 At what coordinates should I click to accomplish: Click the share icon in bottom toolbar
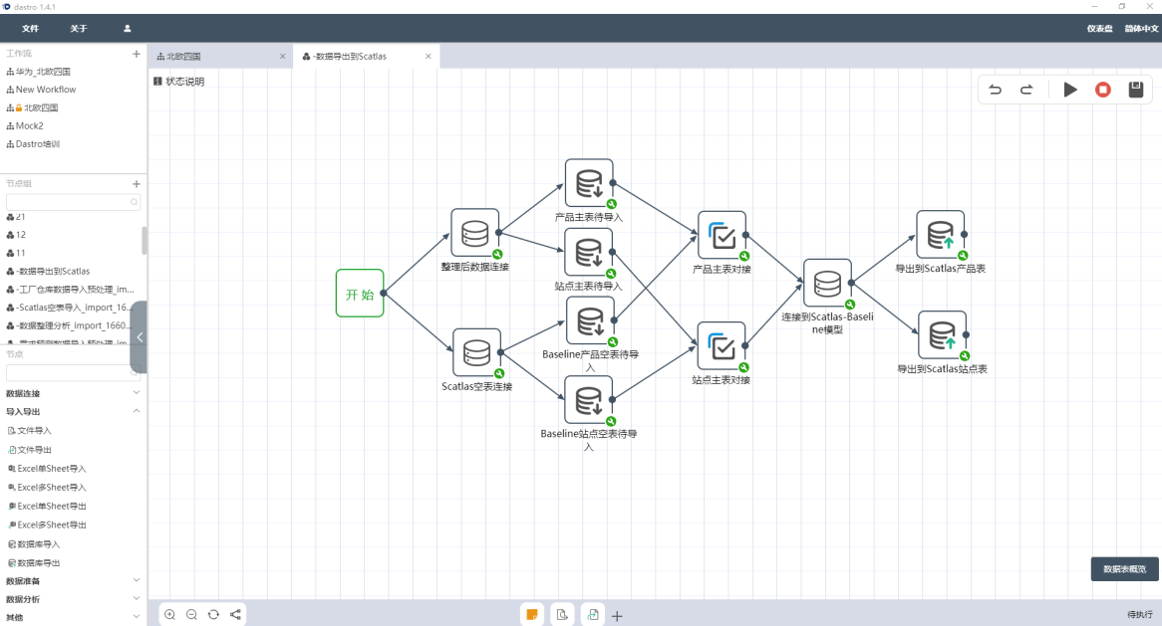(235, 614)
